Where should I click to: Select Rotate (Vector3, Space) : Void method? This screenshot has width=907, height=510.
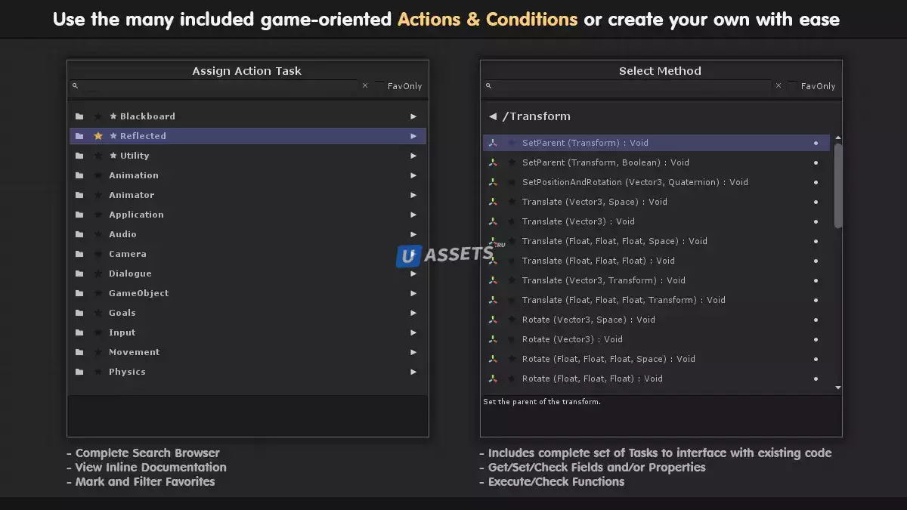588,320
